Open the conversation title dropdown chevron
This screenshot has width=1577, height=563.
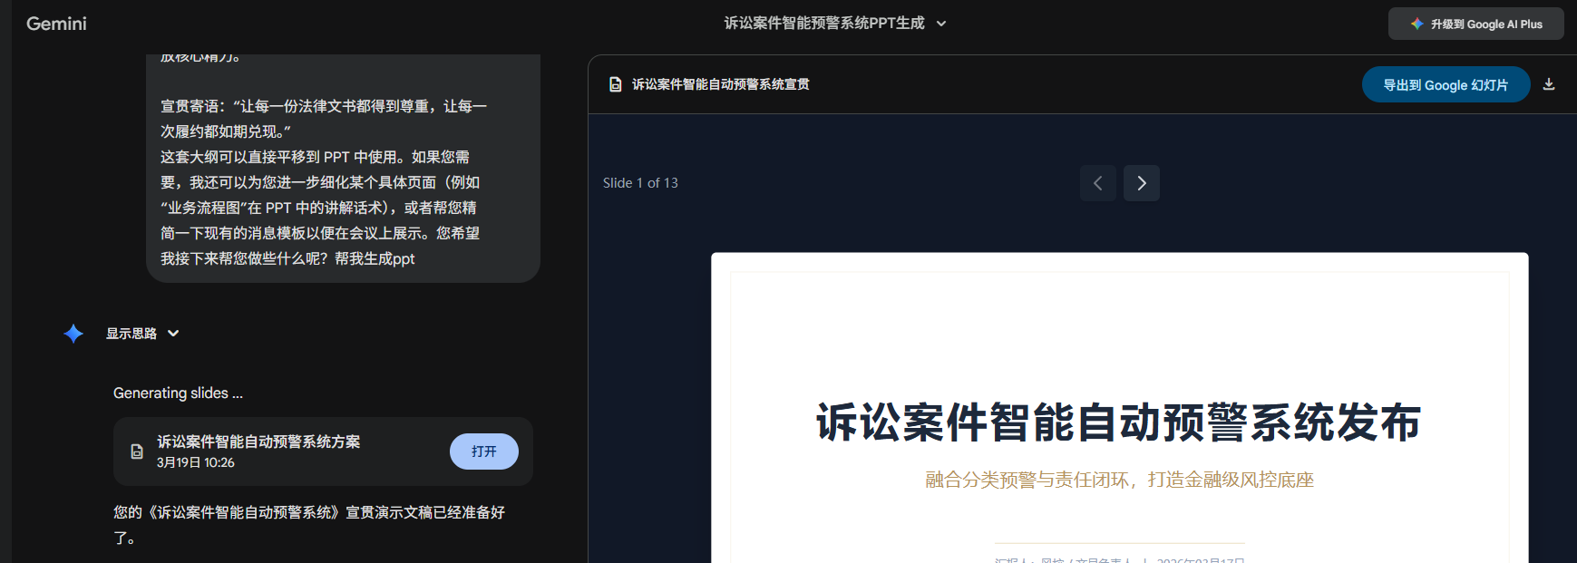(x=941, y=24)
